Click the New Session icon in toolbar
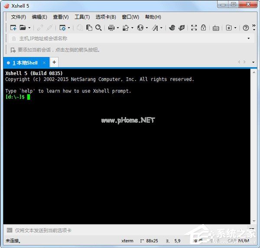Screen dimensions: 260x248 coord(13,28)
